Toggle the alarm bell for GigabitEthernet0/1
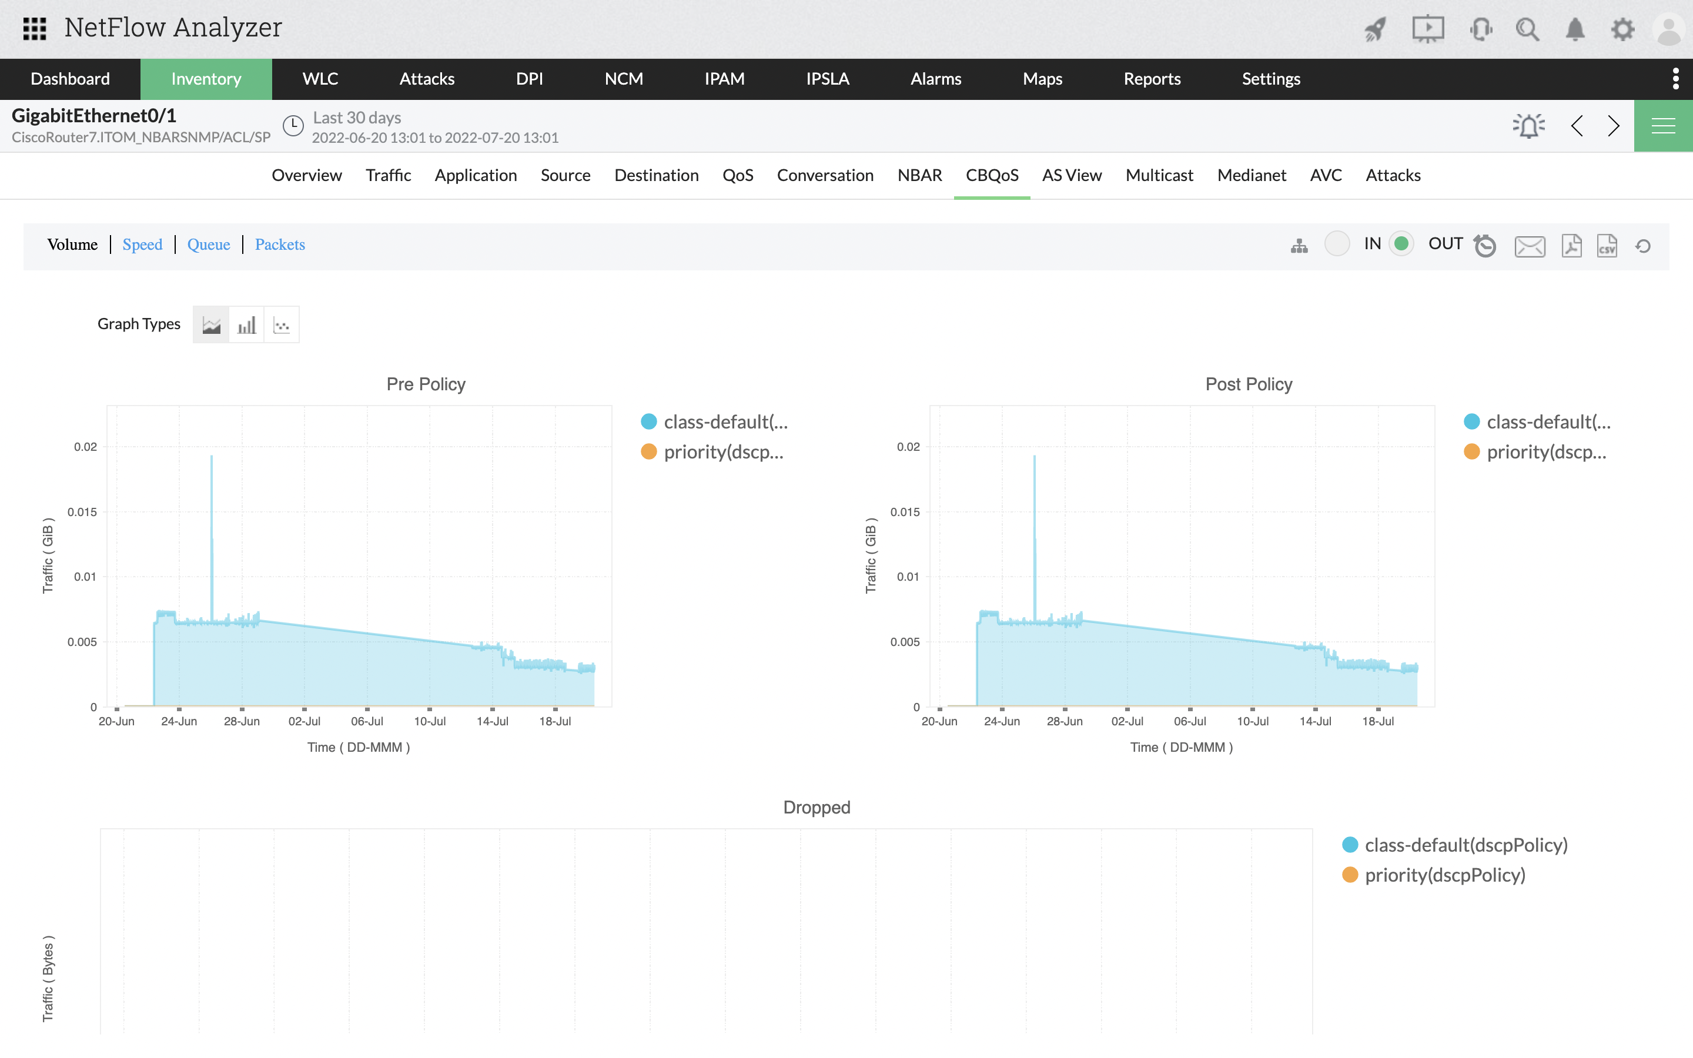This screenshot has height=1058, width=1693. coord(1528,125)
